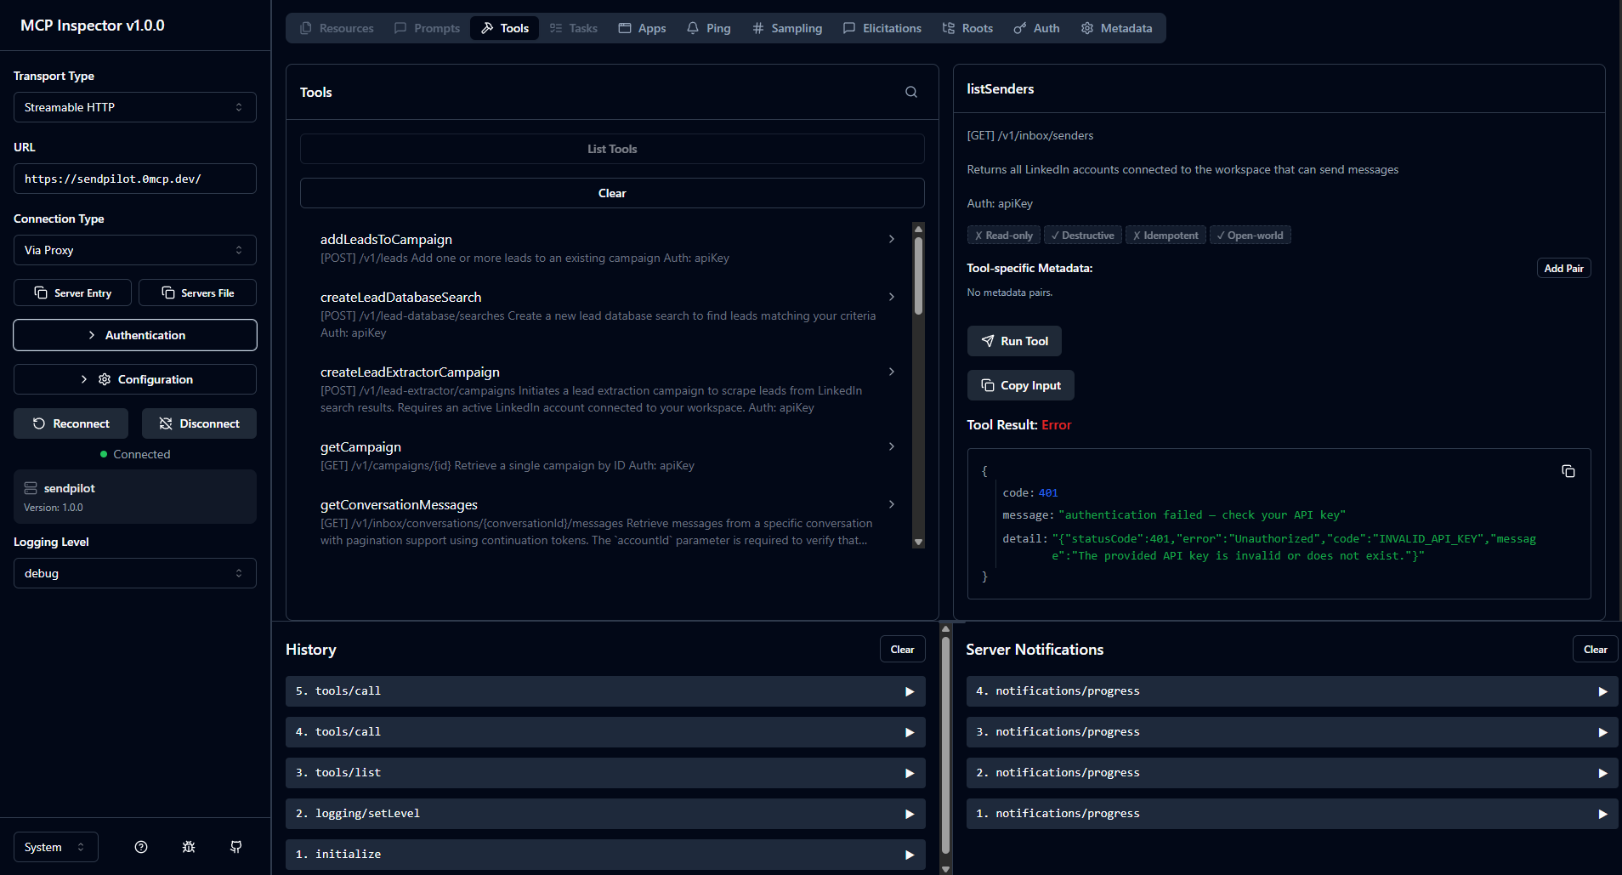Open the Connection Type Via Proxy dropdown

(x=135, y=250)
